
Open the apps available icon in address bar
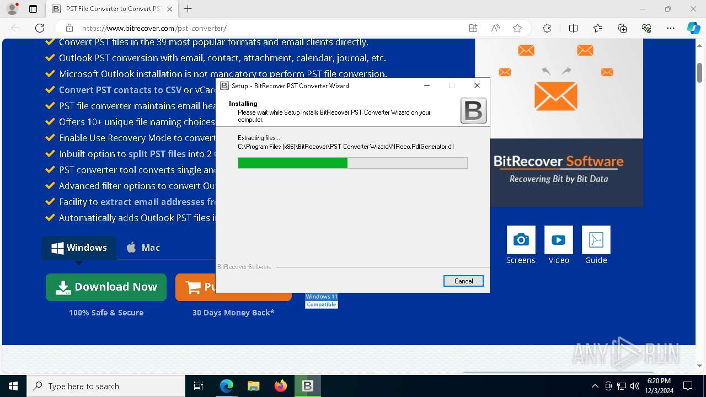point(473,28)
